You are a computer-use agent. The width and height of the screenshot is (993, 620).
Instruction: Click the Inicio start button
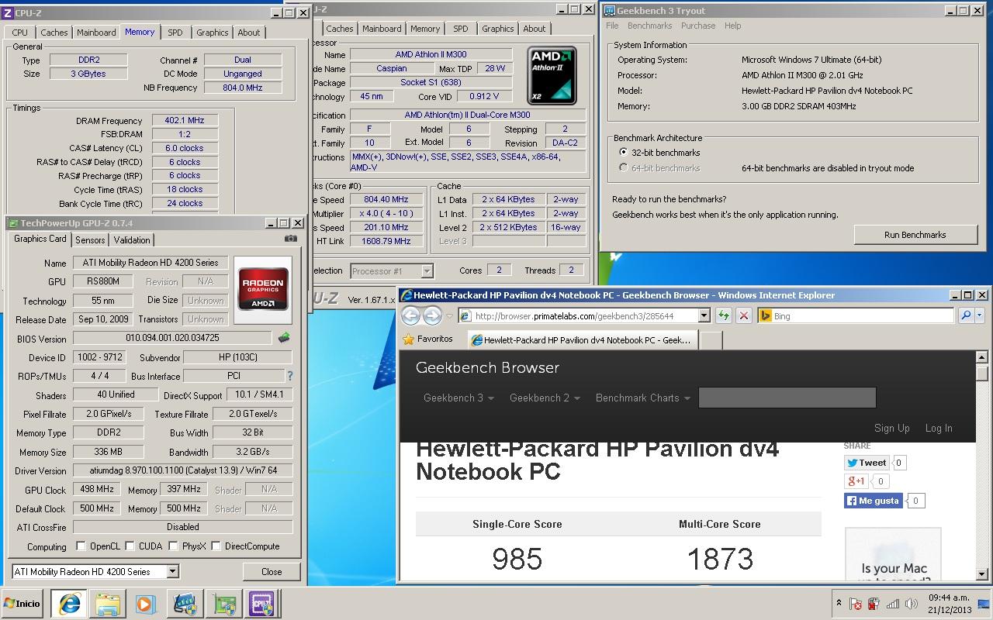(x=22, y=604)
